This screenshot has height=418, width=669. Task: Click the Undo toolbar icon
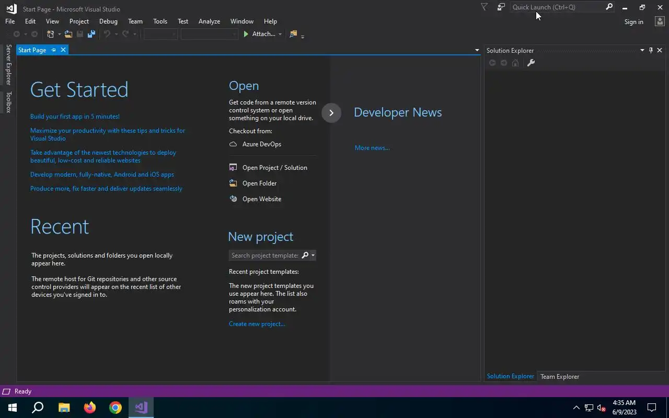pos(107,34)
